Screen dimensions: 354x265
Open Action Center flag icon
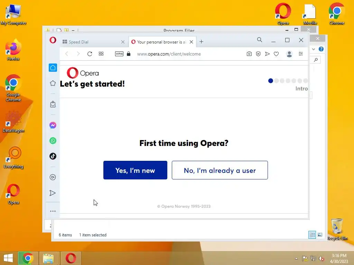click(x=305, y=258)
